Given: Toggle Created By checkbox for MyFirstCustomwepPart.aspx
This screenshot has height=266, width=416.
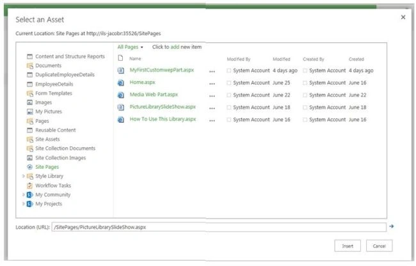Looking at the screenshot, I should click(305, 70).
